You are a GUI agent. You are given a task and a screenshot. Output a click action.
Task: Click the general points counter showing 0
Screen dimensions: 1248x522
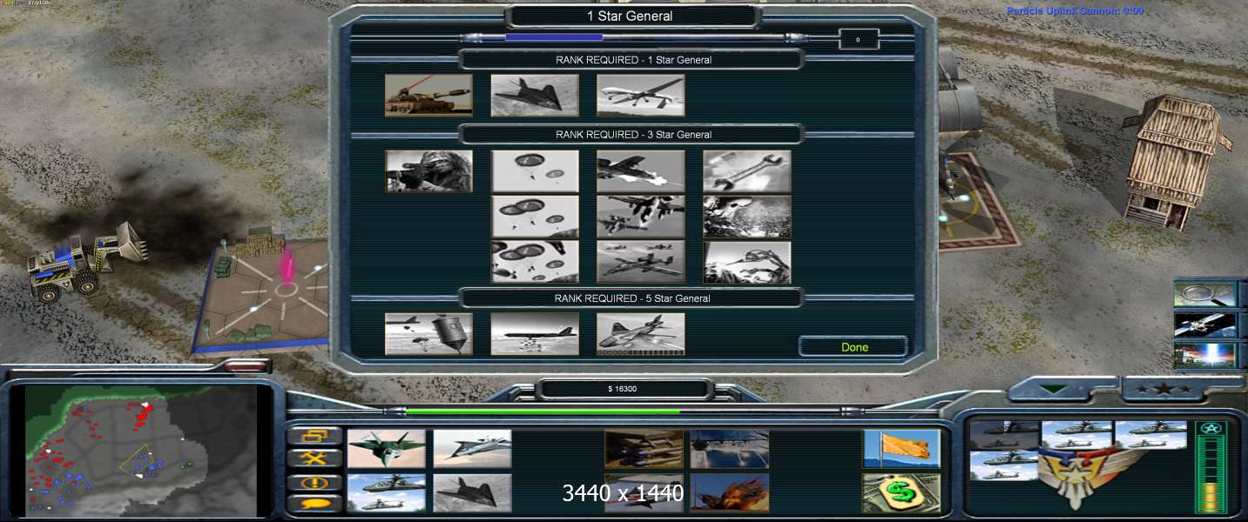[x=858, y=39]
